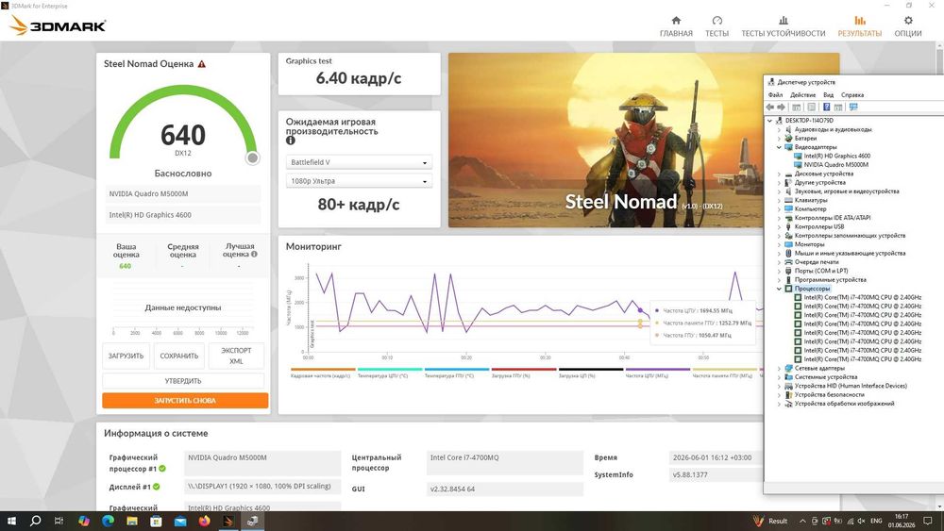This screenshot has height=531, width=944.
Task: Open Вид menu in Device Manager
Action: 829,95
